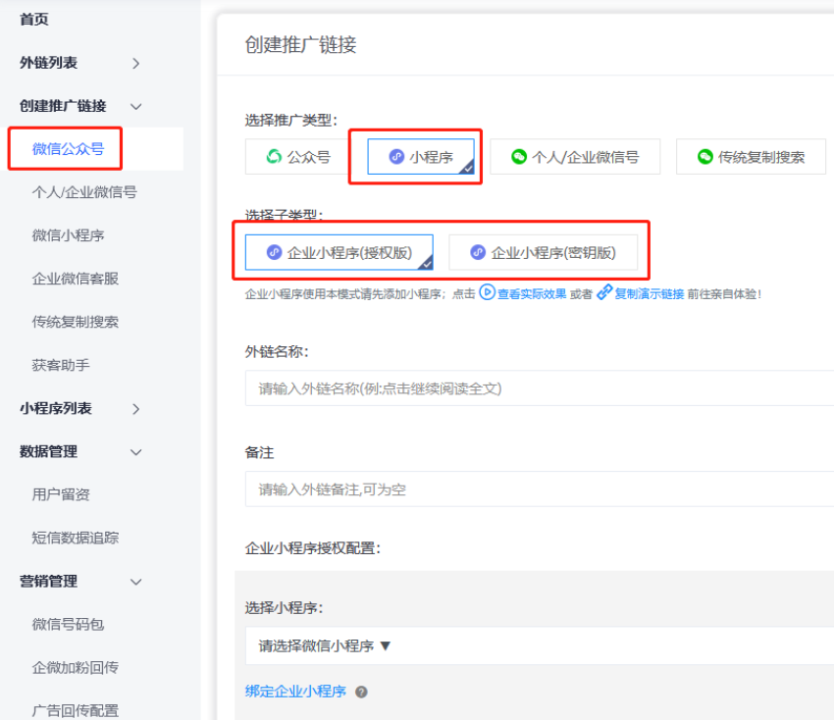This screenshot has width=834, height=720.
Task: Open 广告回传配置 sidebar item
Action: click(x=75, y=711)
